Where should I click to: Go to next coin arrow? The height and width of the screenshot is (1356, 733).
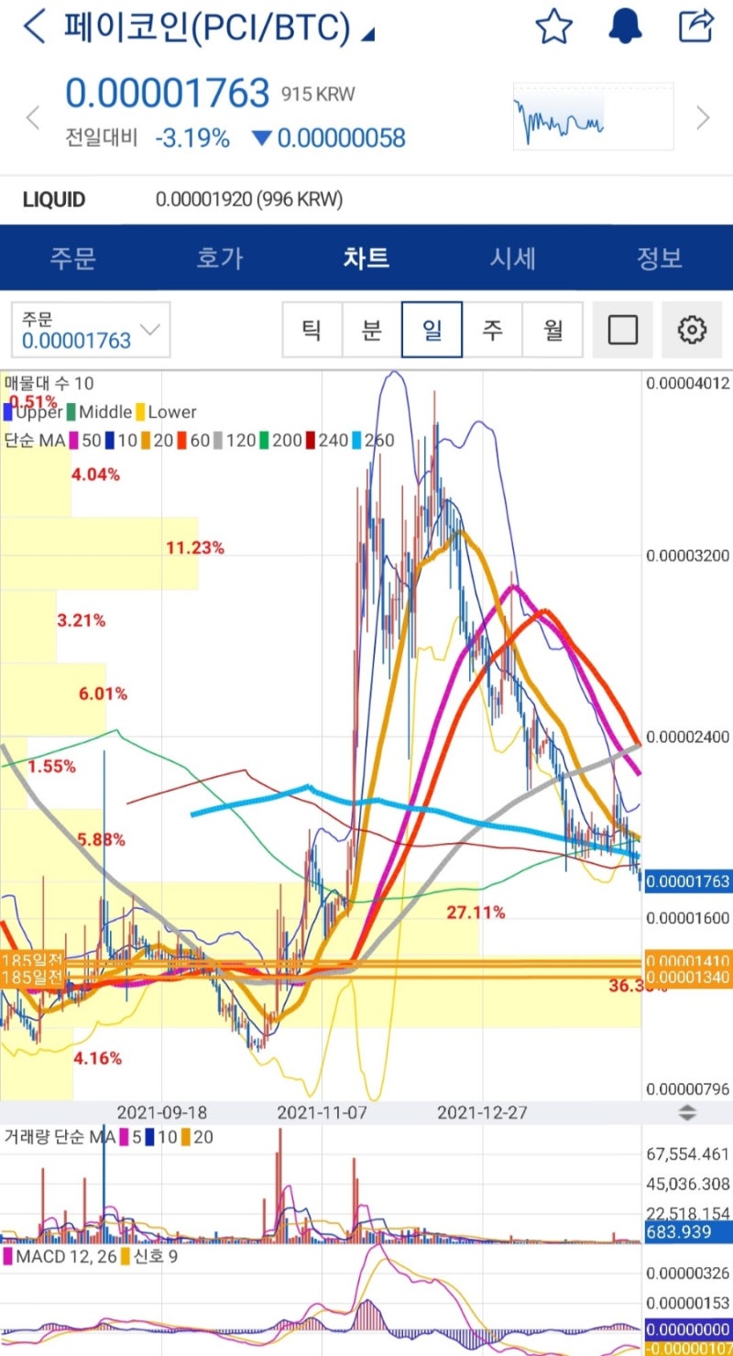click(x=704, y=117)
